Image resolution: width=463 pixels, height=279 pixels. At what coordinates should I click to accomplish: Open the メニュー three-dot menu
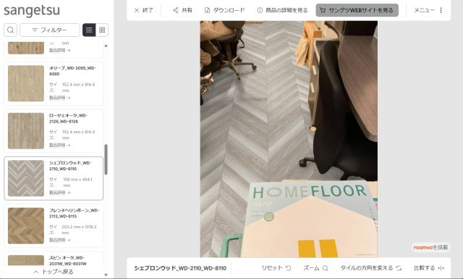tap(428, 10)
